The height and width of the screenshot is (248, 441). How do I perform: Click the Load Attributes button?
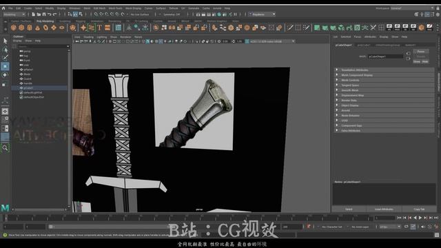(384, 209)
